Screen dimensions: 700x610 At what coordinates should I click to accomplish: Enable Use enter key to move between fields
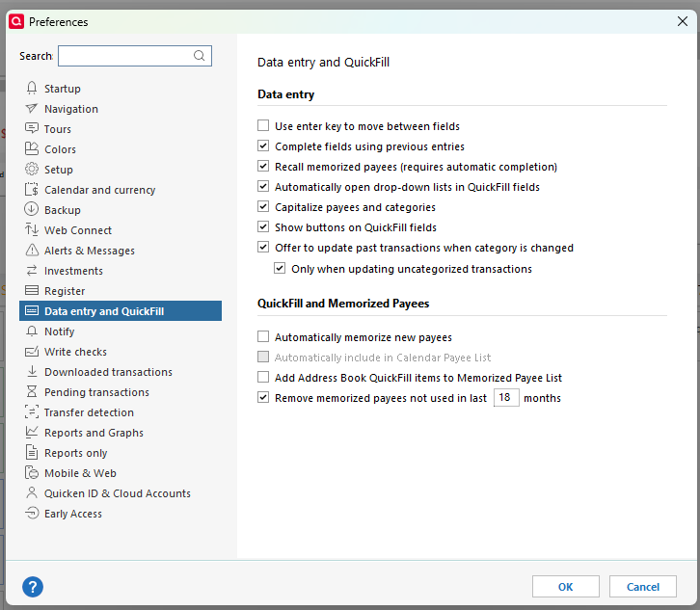click(263, 126)
